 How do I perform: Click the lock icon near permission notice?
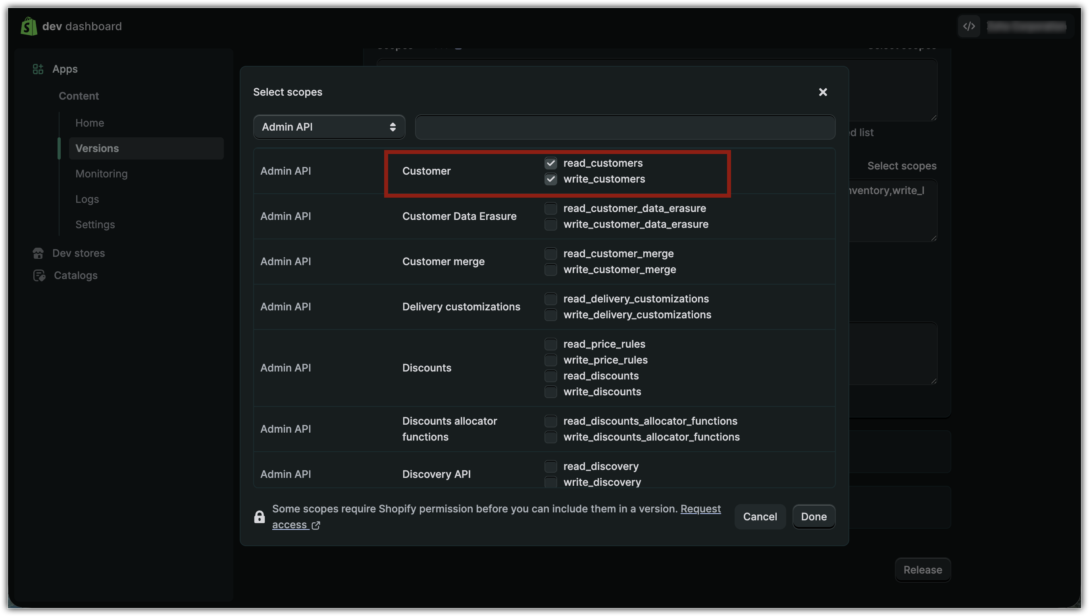point(259,517)
